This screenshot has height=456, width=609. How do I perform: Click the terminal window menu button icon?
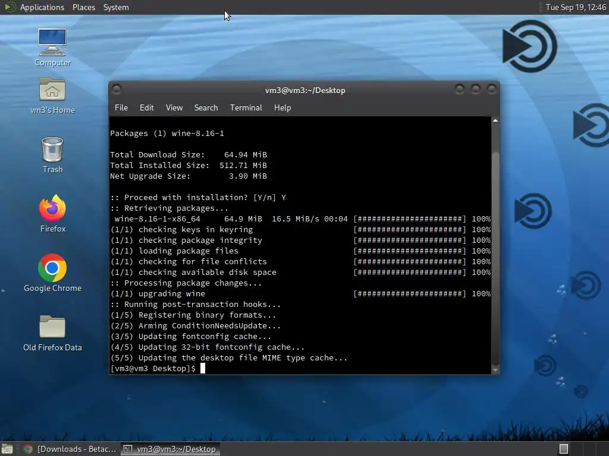117,90
